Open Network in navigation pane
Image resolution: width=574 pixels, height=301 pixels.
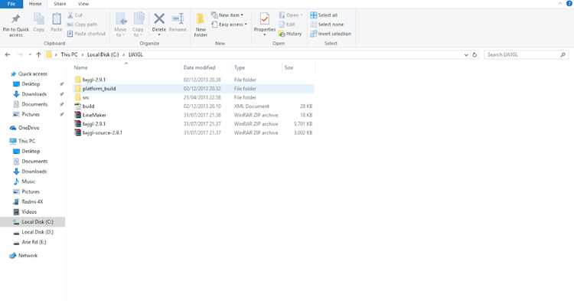coord(24,256)
